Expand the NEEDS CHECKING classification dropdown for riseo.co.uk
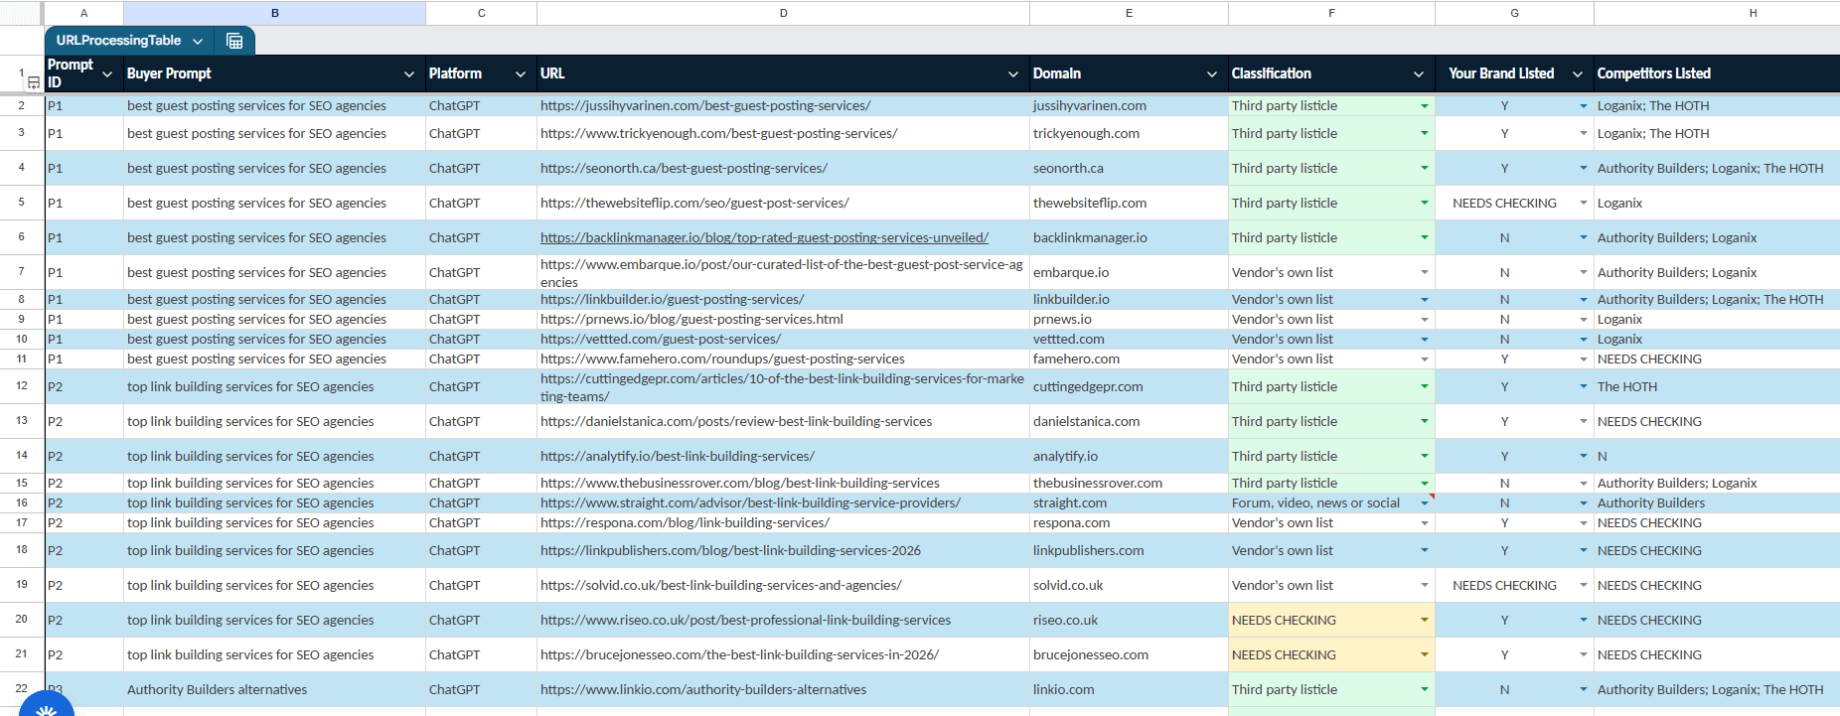1840x716 pixels. point(1425,621)
